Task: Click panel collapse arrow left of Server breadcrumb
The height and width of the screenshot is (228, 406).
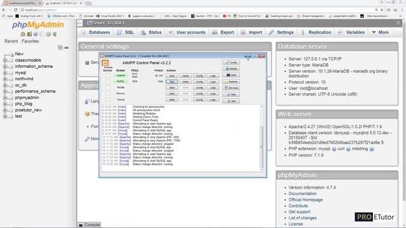Action: (x=80, y=23)
